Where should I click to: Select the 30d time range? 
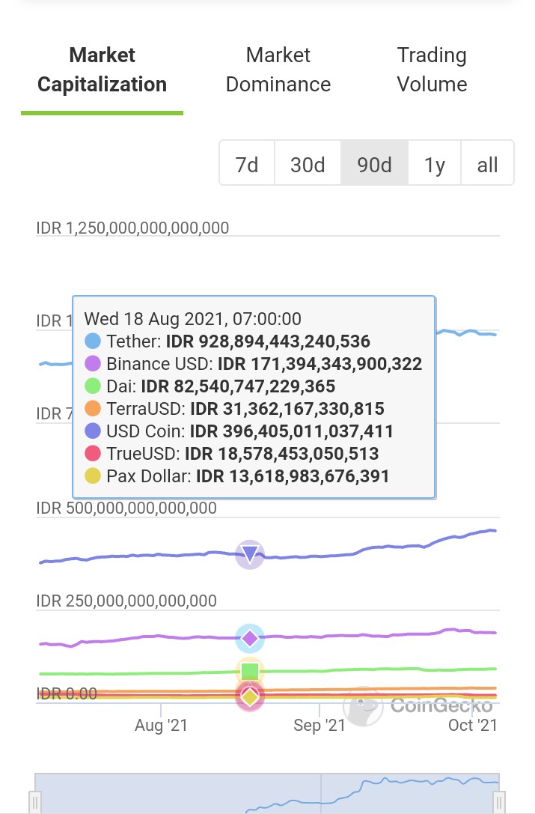point(308,165)
